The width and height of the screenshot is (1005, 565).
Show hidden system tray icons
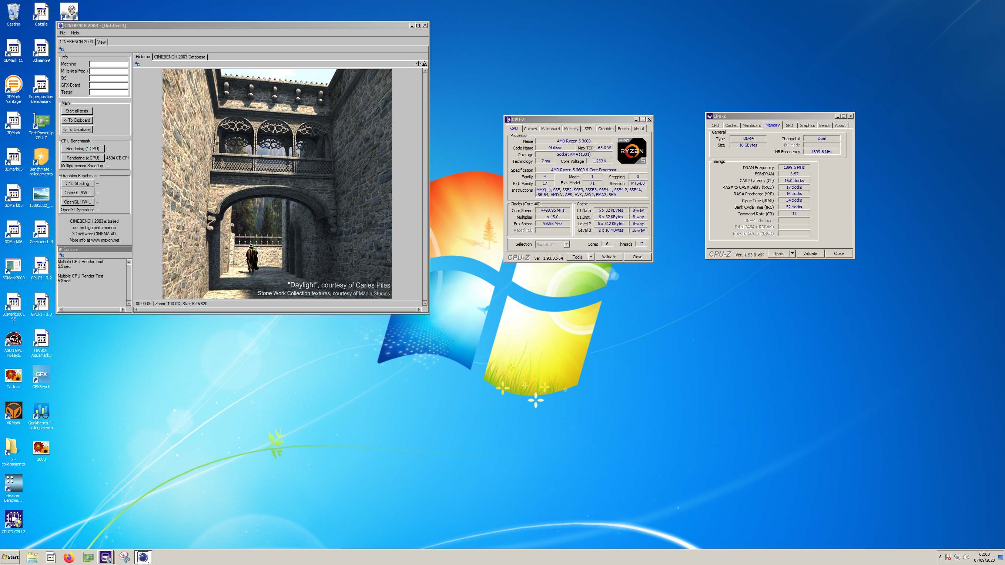940,557
